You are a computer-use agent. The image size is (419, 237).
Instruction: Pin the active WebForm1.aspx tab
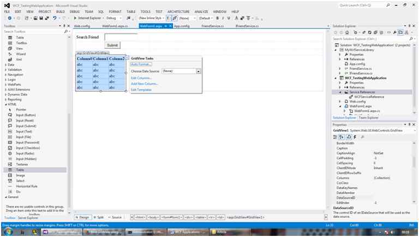(x=165, y=26)
